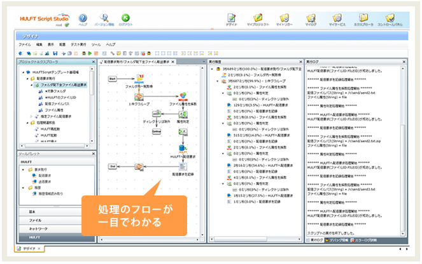The width and height of the screenshot is (422, 264).
Task: Collapse the HULFTScriptテンプレート基礎編 tree node
Action: pyautogui.click(x=24, y=72)
